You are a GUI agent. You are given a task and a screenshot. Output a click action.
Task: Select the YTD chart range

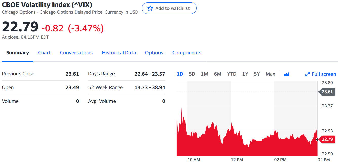coord(232,74)
